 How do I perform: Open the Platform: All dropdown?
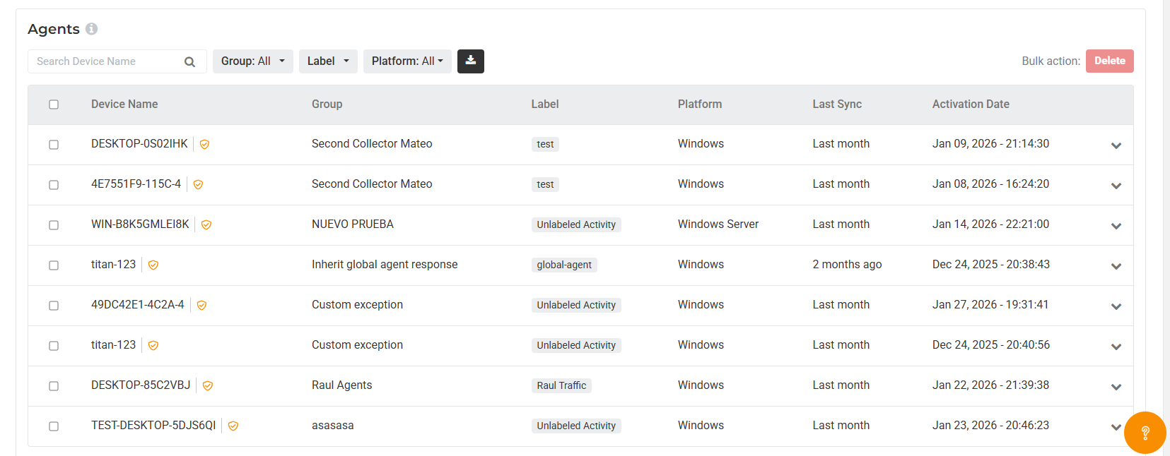407,61
